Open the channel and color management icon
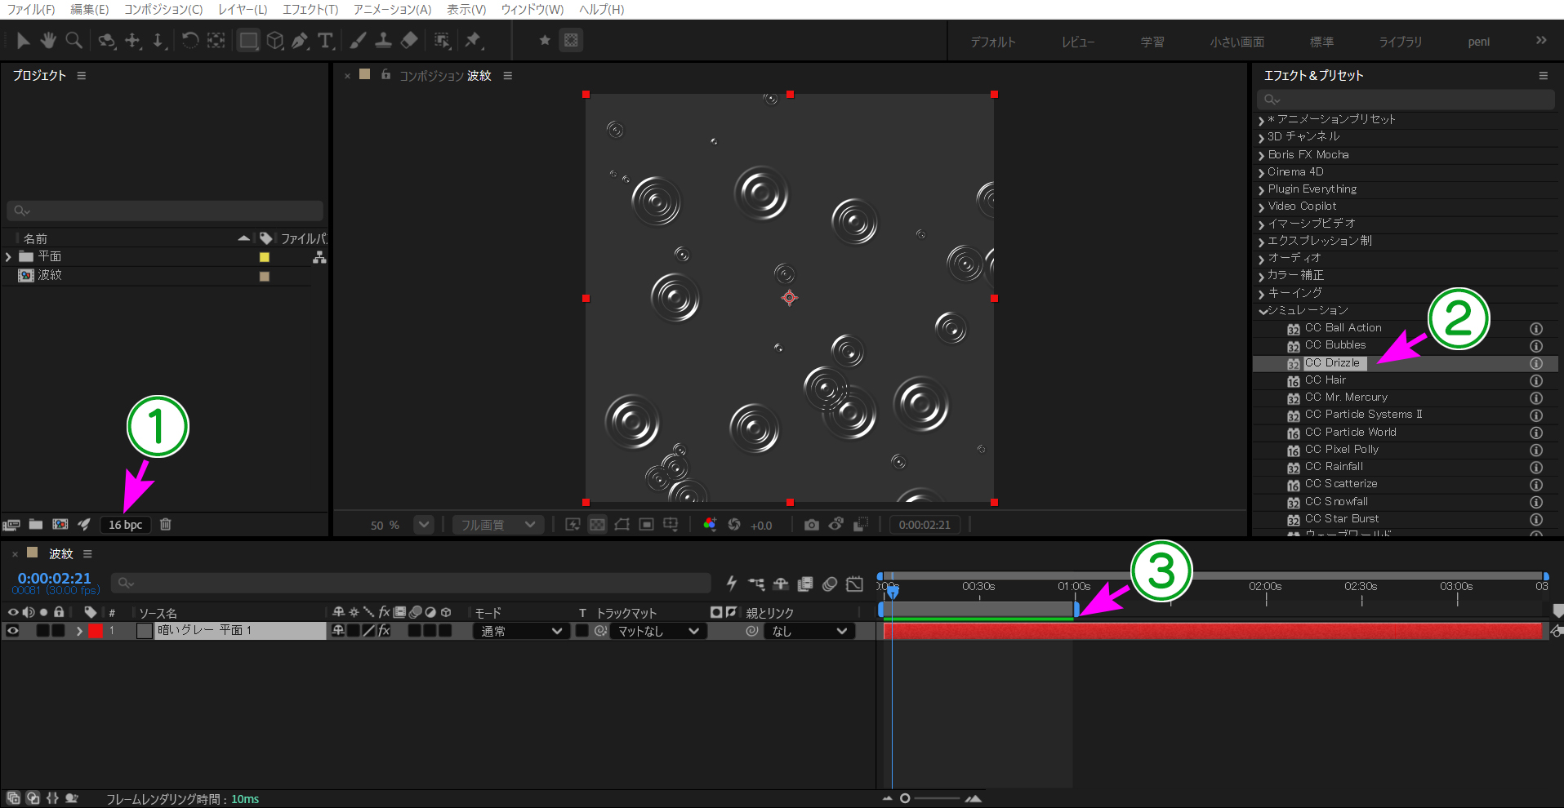 point(710,525)
